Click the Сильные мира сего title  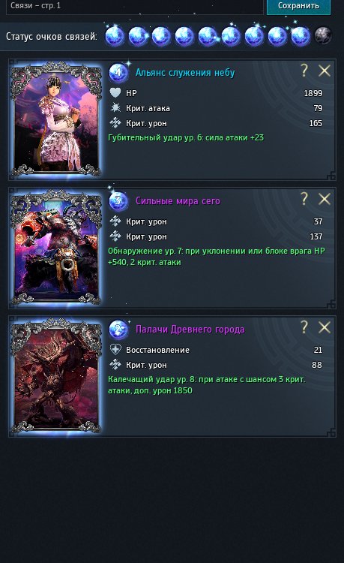pyautogui.click(x=178, y=200)
